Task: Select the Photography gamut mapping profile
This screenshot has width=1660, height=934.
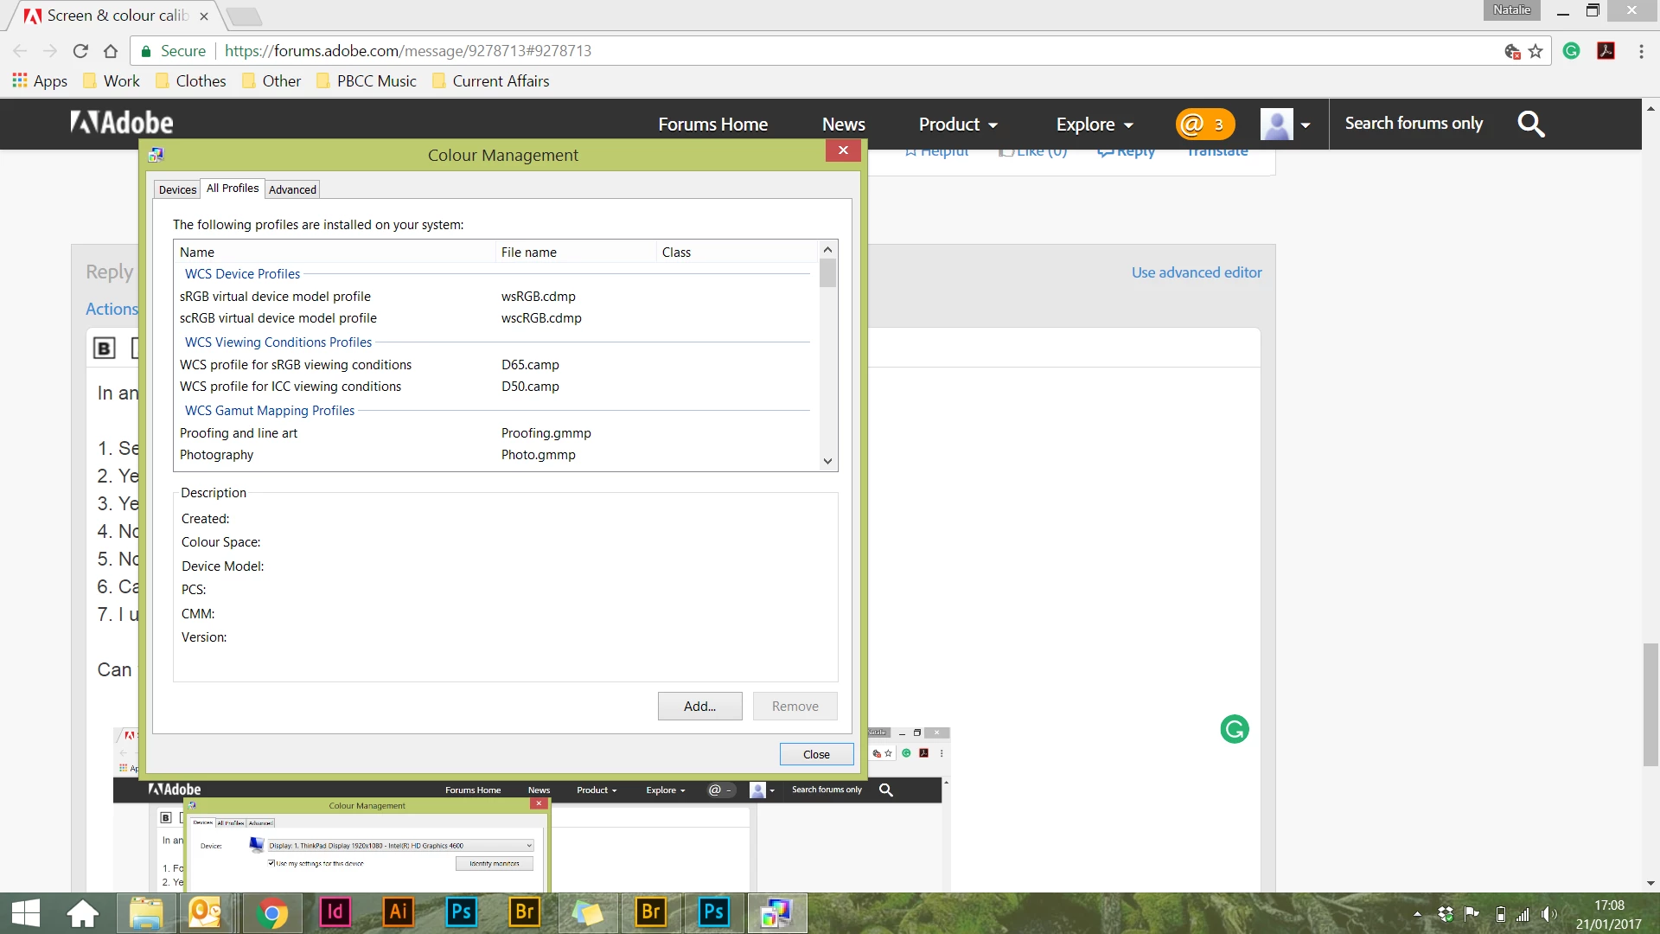Action: (217, 455)
